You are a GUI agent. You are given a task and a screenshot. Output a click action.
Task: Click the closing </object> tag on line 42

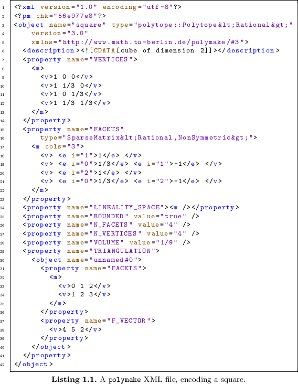(33, 364)
